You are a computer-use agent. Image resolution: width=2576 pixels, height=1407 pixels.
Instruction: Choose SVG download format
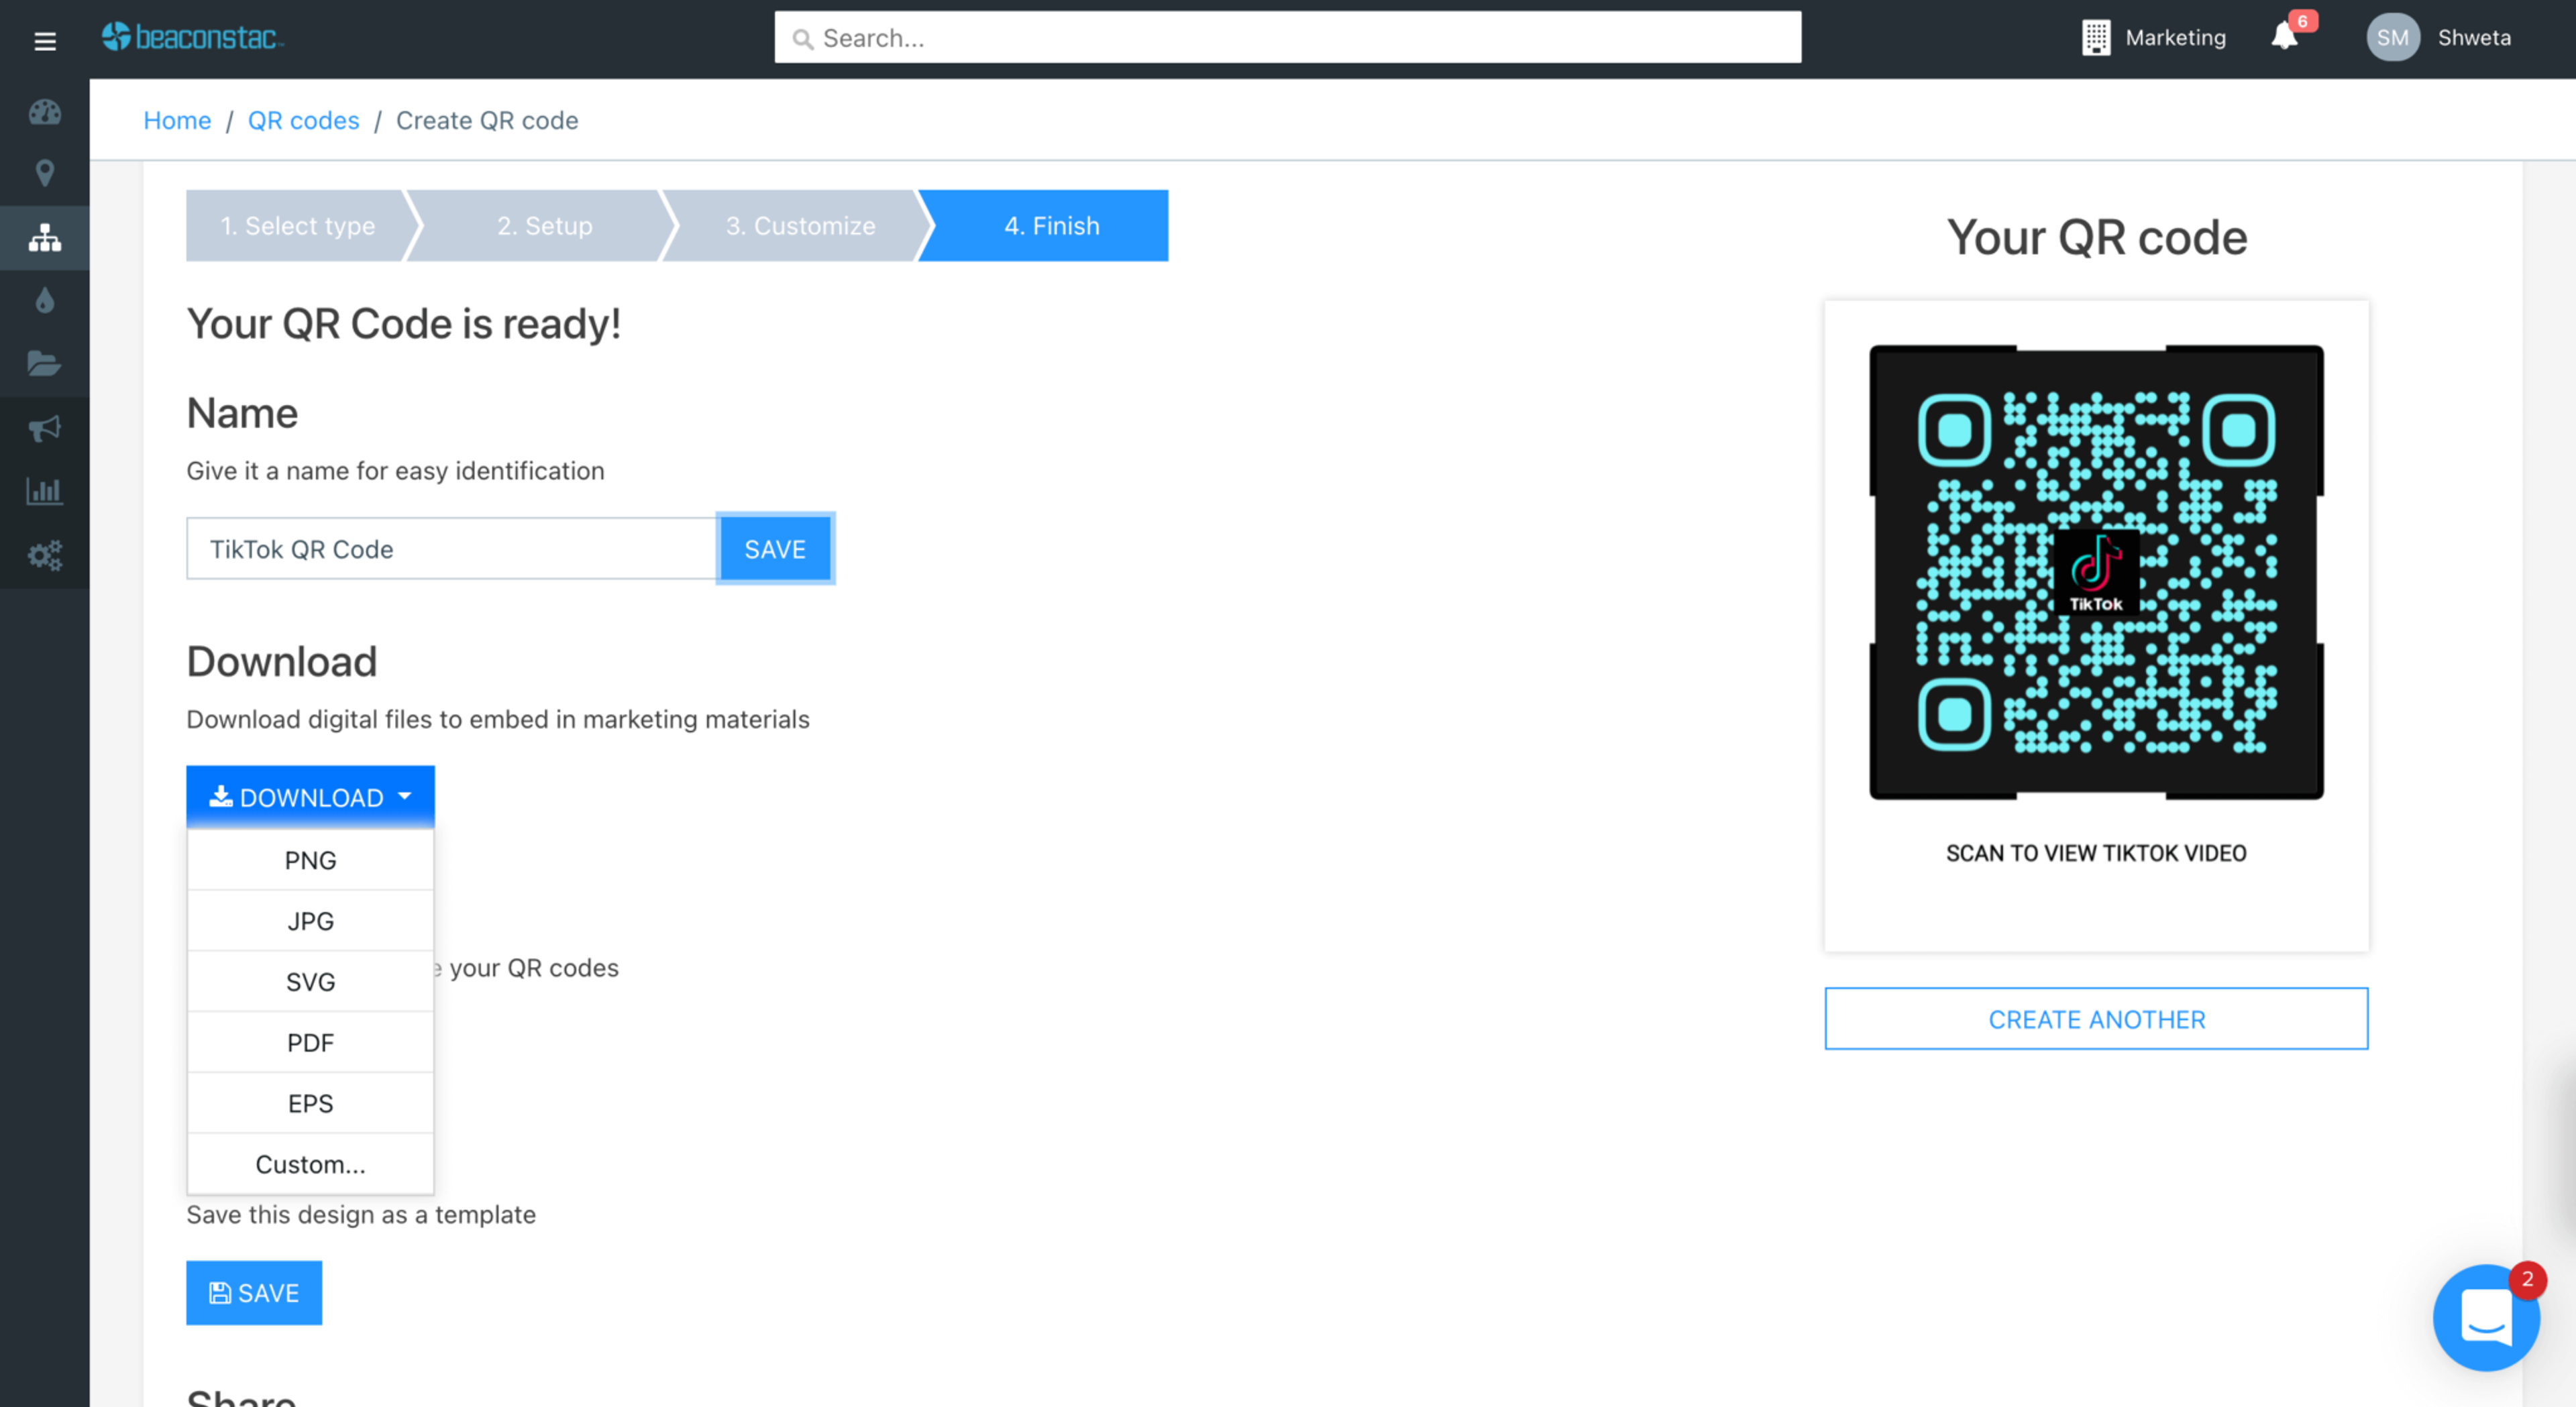(310, 982)
